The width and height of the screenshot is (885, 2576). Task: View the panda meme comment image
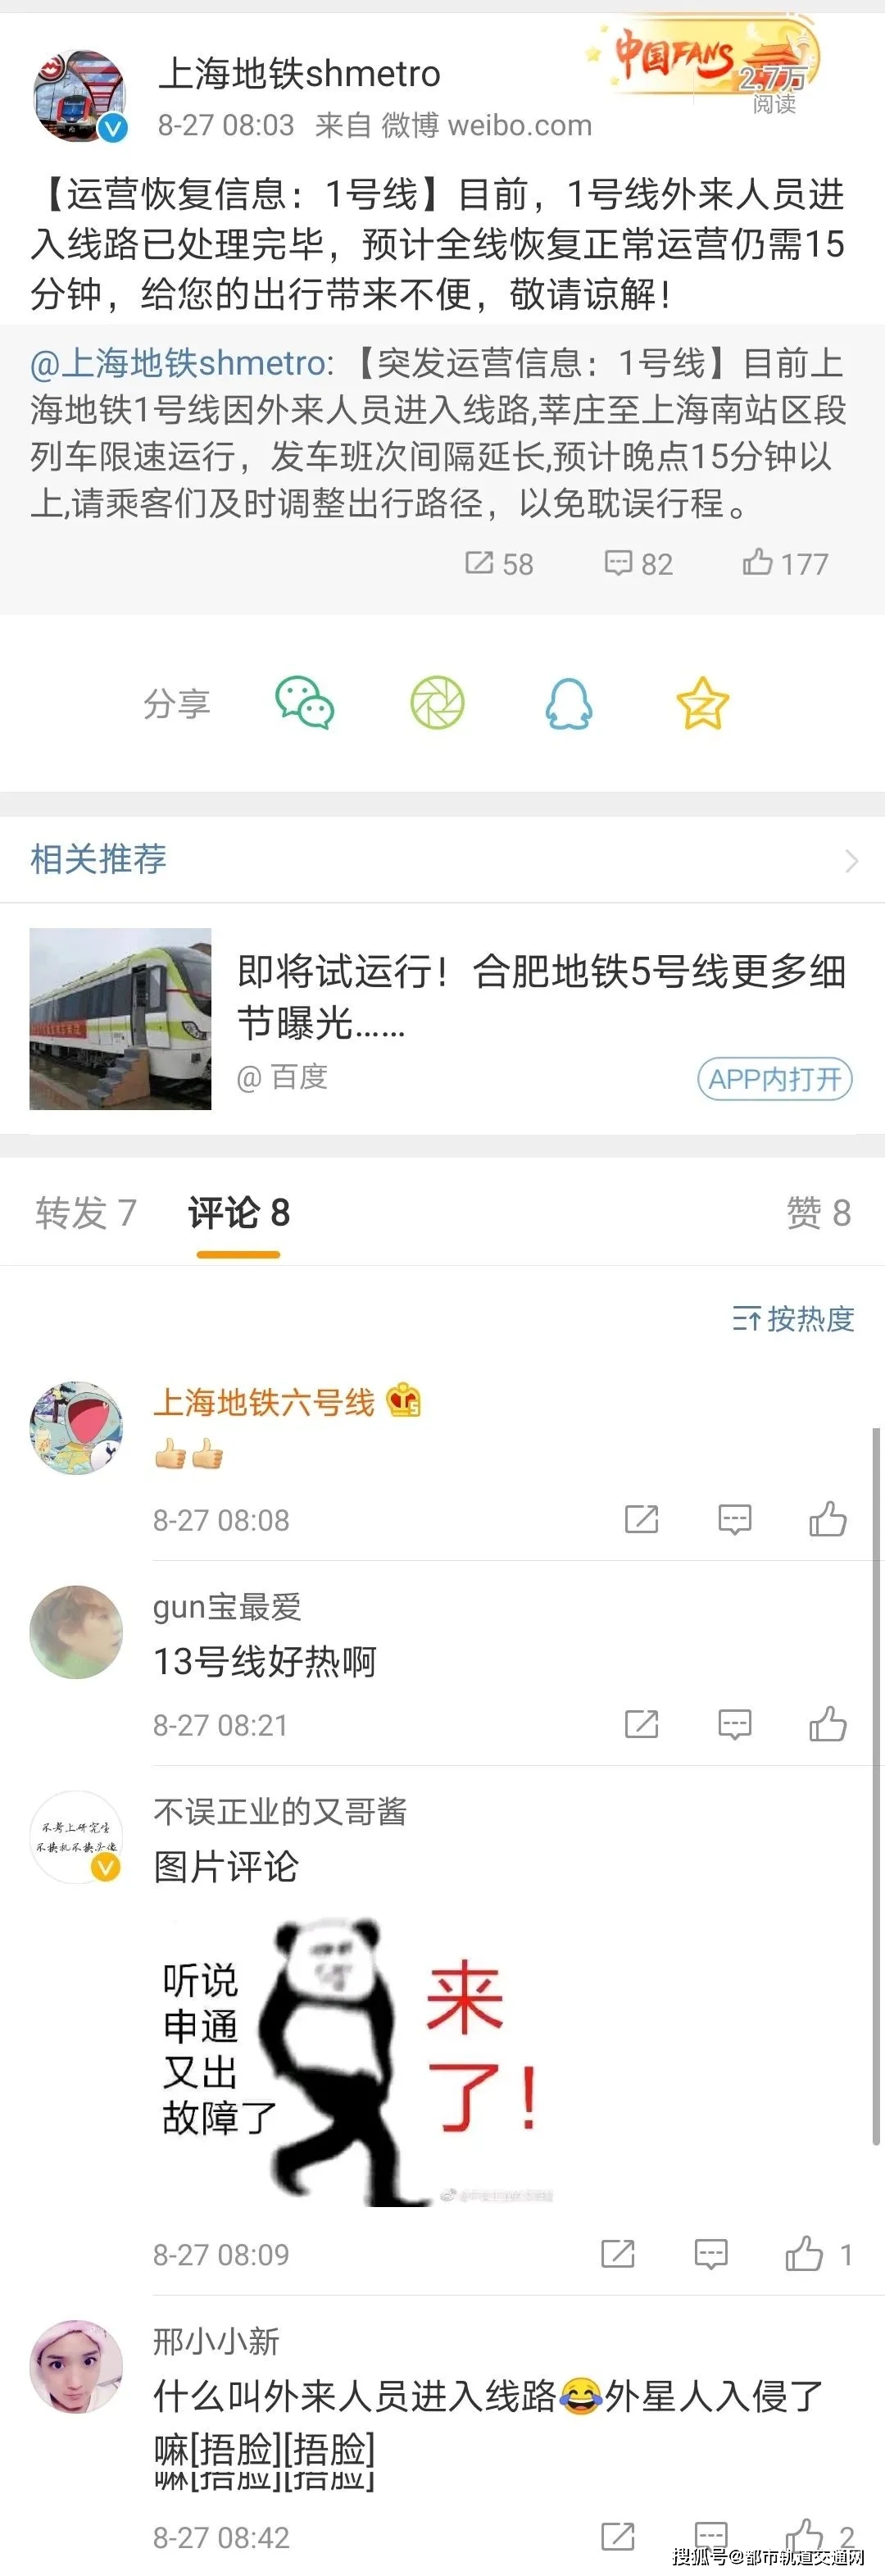coord(350,2061)
